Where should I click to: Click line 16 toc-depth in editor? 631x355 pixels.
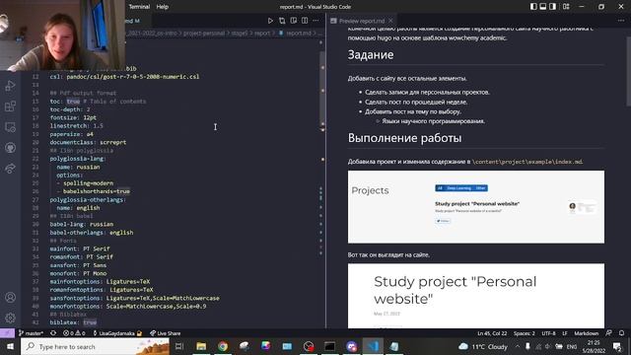click(70, 109)
